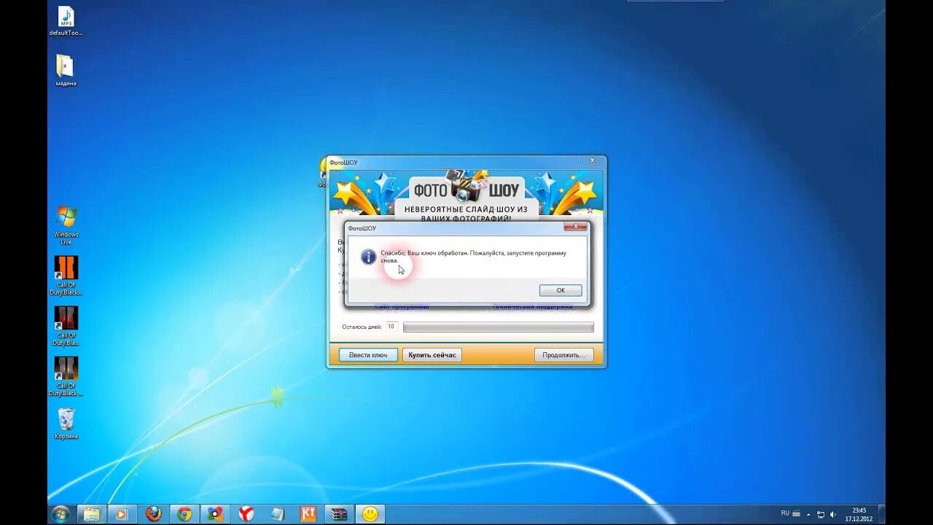Open the orange Kt app in taskbar
Screen dimensions: 933x525
[x=308, y=514]
